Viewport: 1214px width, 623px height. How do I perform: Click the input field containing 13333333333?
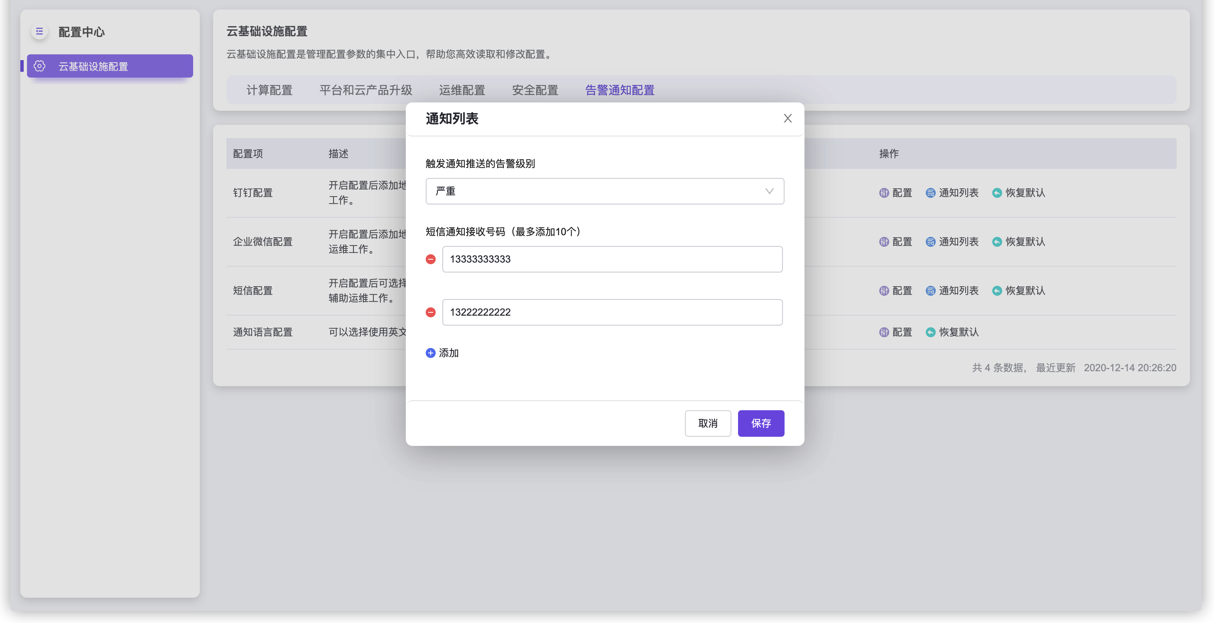612,259
